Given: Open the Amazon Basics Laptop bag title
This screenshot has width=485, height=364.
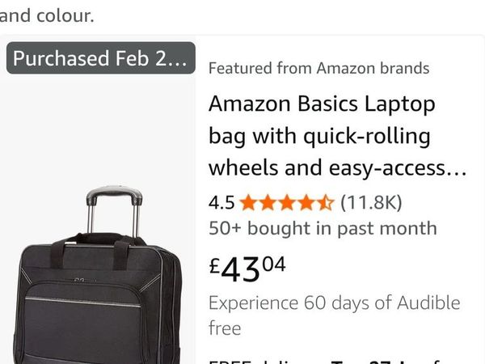Looking at the screenshot, I should coord(322,104).
